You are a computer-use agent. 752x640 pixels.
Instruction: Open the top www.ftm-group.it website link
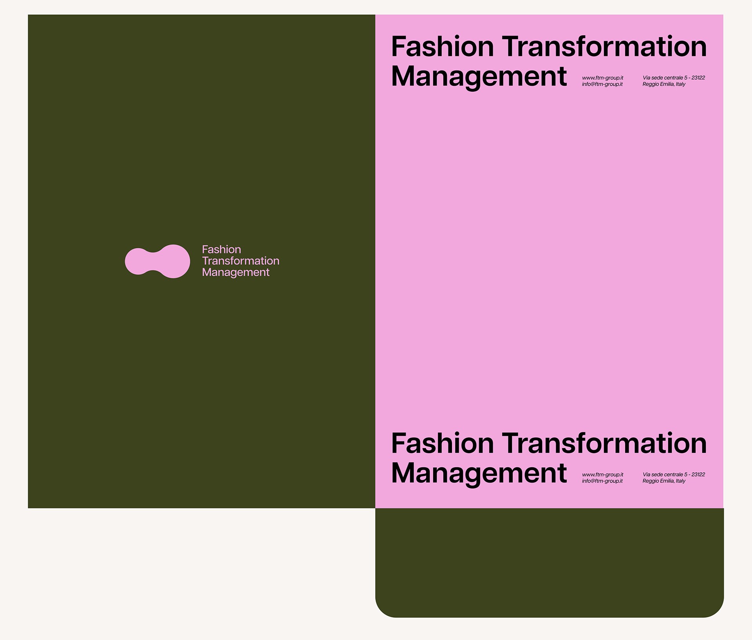pyautogui.click(x=602, y=78)
